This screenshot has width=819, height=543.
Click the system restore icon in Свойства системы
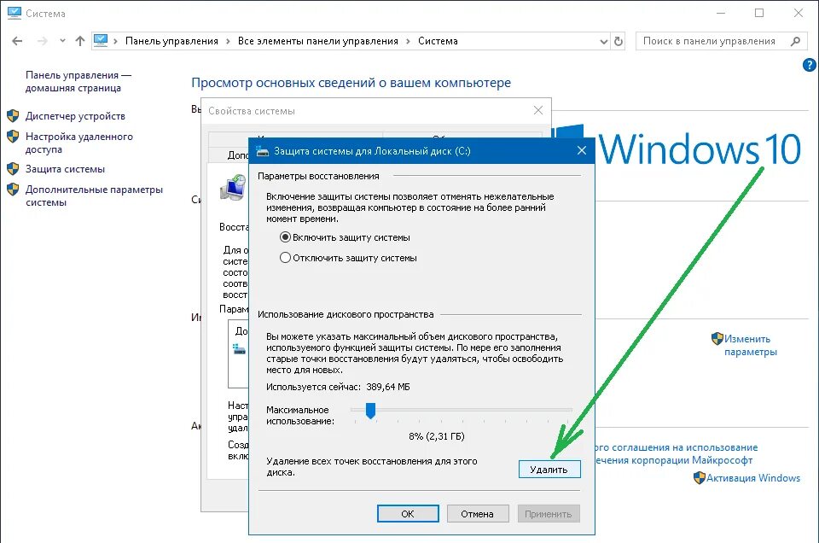233,188
